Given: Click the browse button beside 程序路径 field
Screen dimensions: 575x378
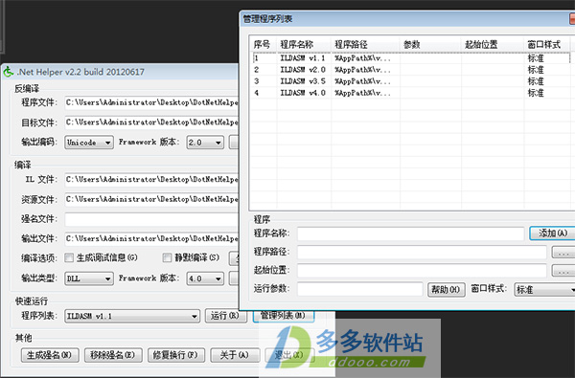Looking at the screenshot, I should (563, 253).
